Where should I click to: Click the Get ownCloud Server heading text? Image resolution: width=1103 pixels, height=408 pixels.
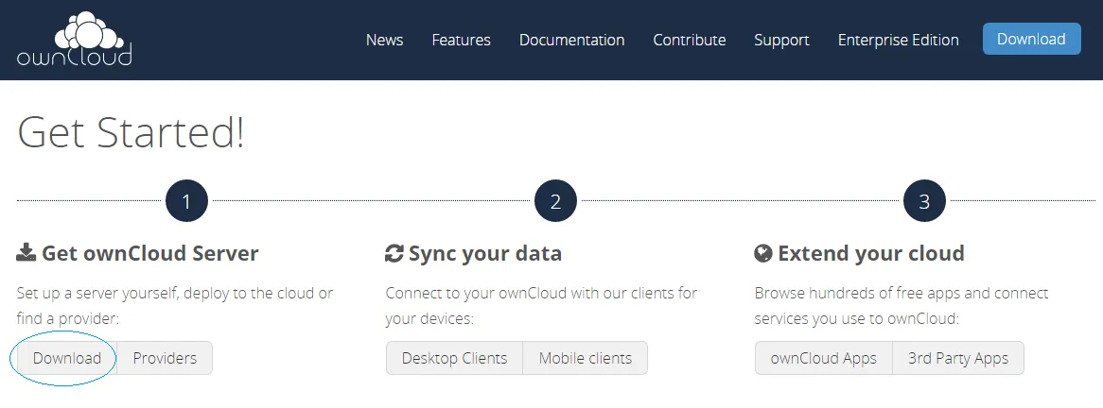pyautogui.click(x=149, y=253)
